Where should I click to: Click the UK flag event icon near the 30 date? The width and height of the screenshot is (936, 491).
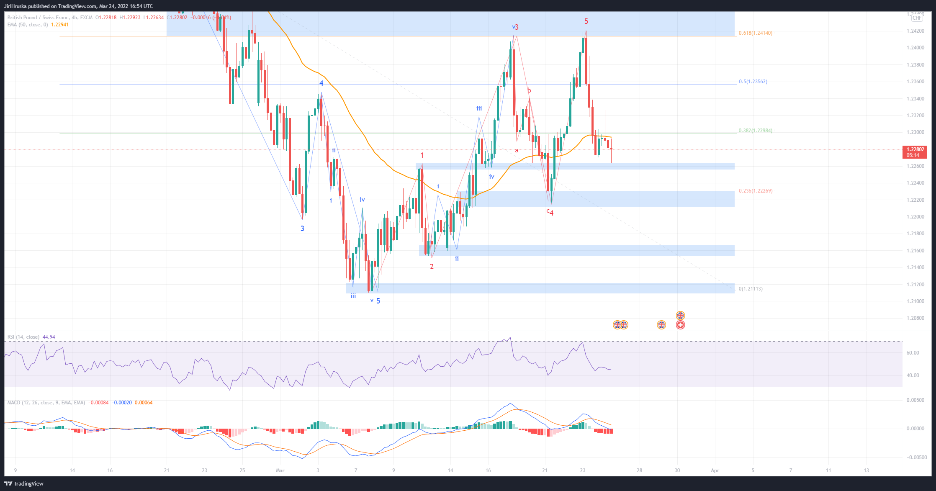[x=661, y=325]
